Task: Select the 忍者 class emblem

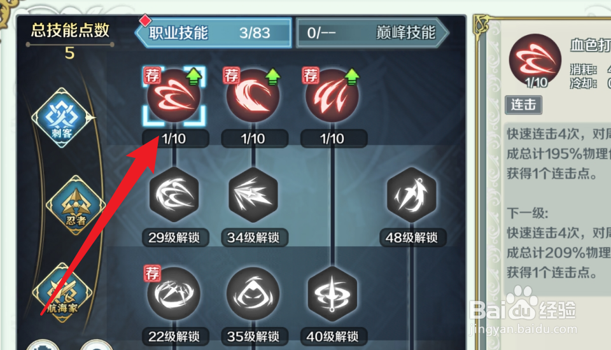Action: click(x=76, y=205)
